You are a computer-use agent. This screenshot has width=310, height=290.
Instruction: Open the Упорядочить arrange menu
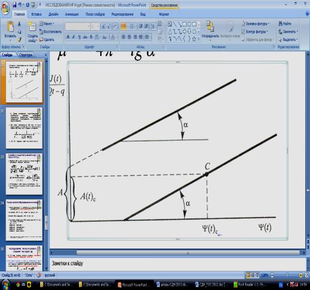(210, 31)
